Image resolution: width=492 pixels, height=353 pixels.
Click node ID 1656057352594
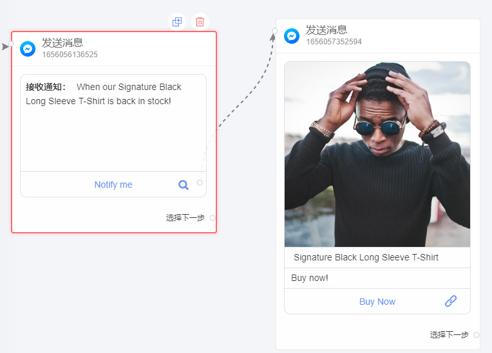[x=334, y=42]
